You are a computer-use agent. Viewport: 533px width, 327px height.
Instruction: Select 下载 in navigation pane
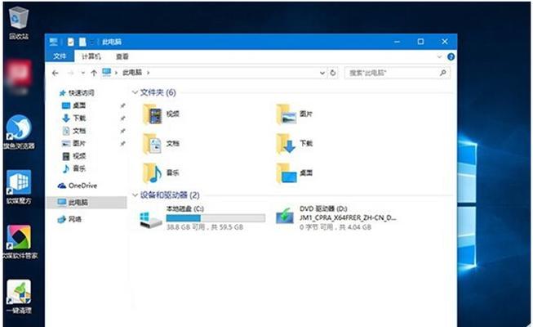pos(73,119)
